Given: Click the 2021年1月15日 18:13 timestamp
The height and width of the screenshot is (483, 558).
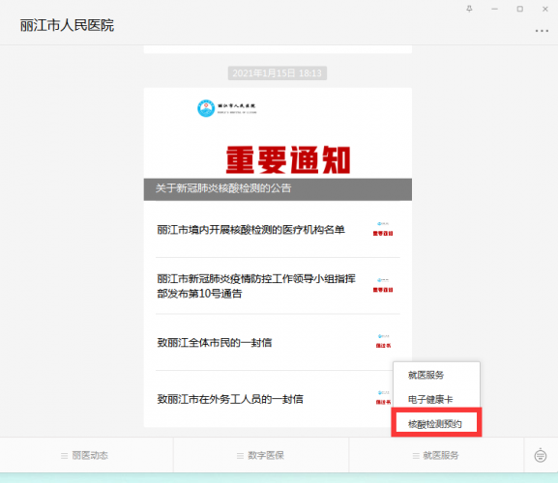Looking at the screenshot, I should point(278,73).
